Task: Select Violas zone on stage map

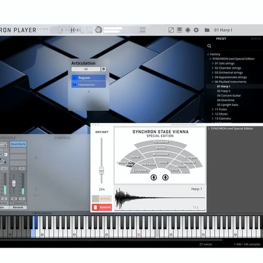Action: pyautogui.click(x=163, y=162)
